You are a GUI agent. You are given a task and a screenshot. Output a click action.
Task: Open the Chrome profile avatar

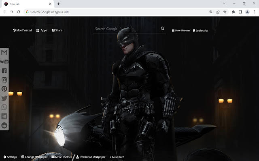pyautogui.click(x=247, y=12)
